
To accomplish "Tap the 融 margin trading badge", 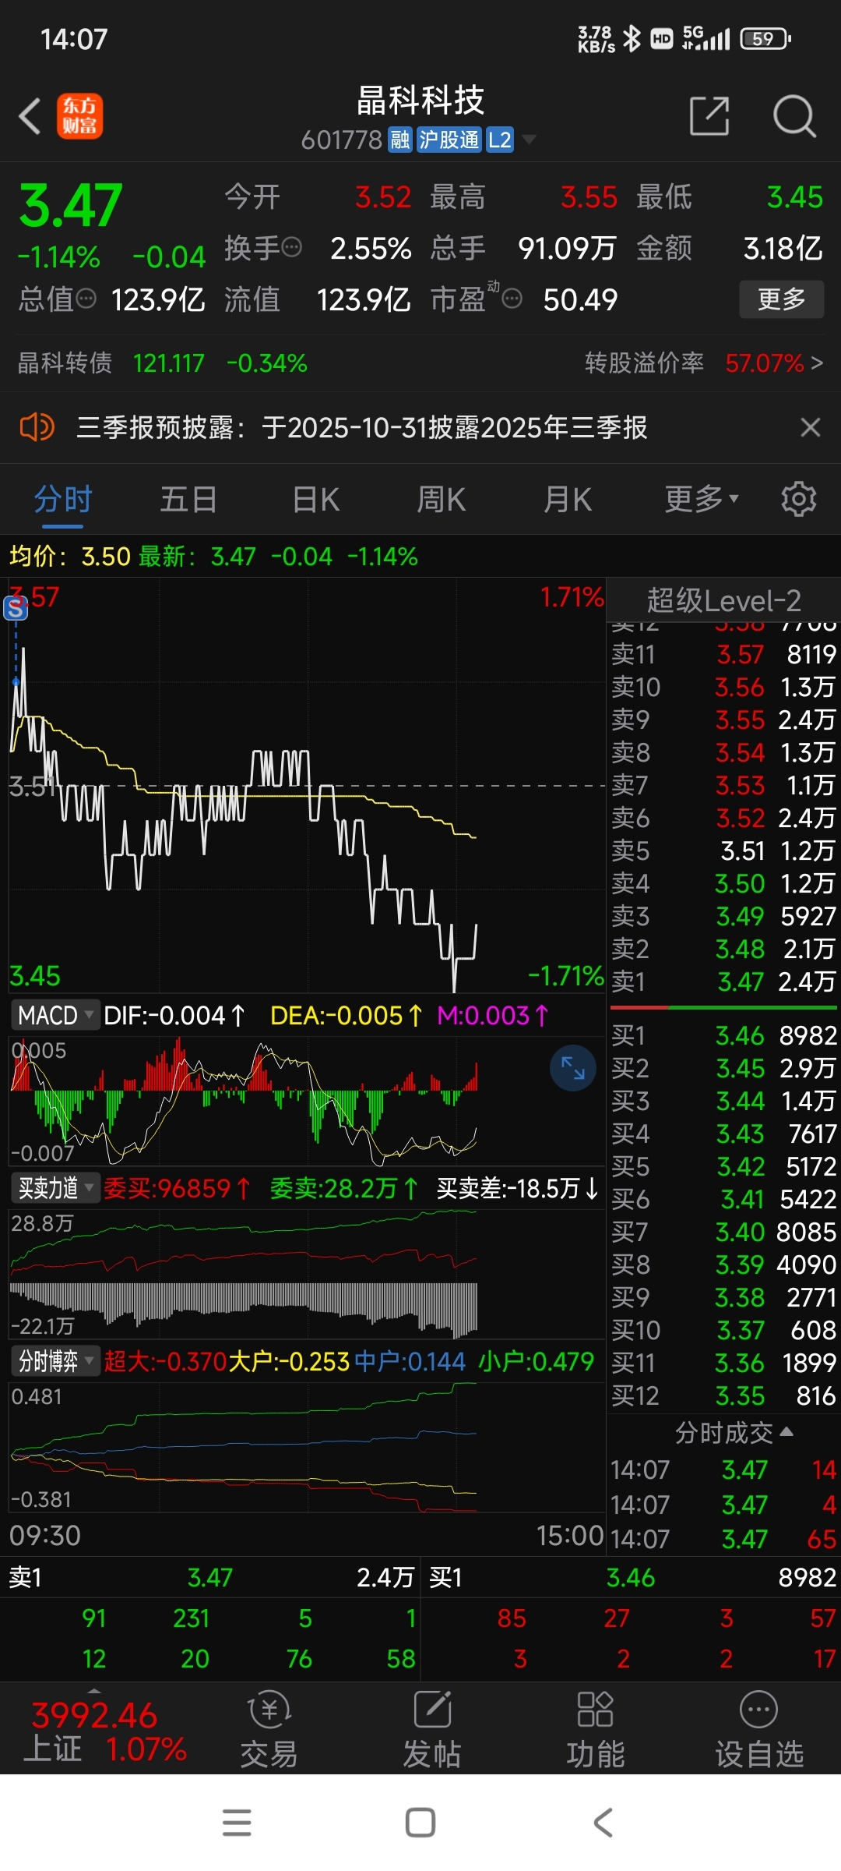I will (x=400, y=140).
